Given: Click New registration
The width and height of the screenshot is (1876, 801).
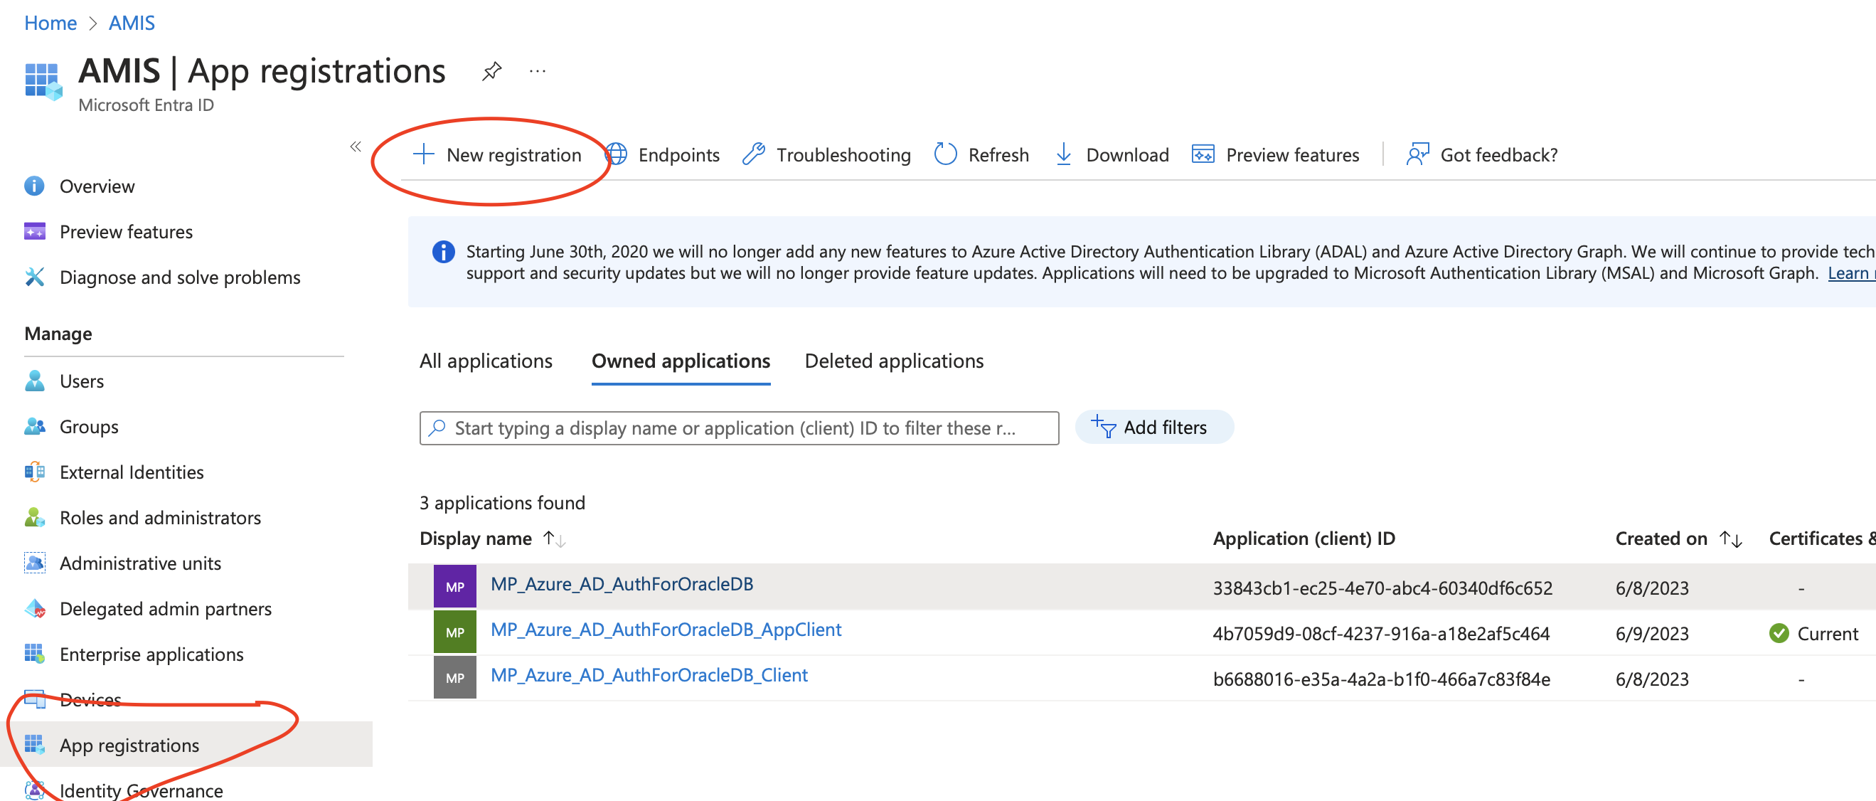Looking at the screenshot, I should [x=497, y=155].
